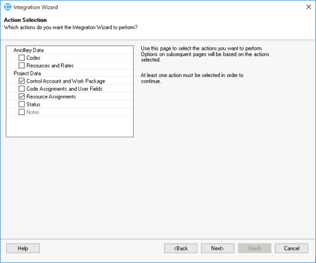
Task: Proceed with the Next> button
Action: pyautogui.click(x=218, y=248)
